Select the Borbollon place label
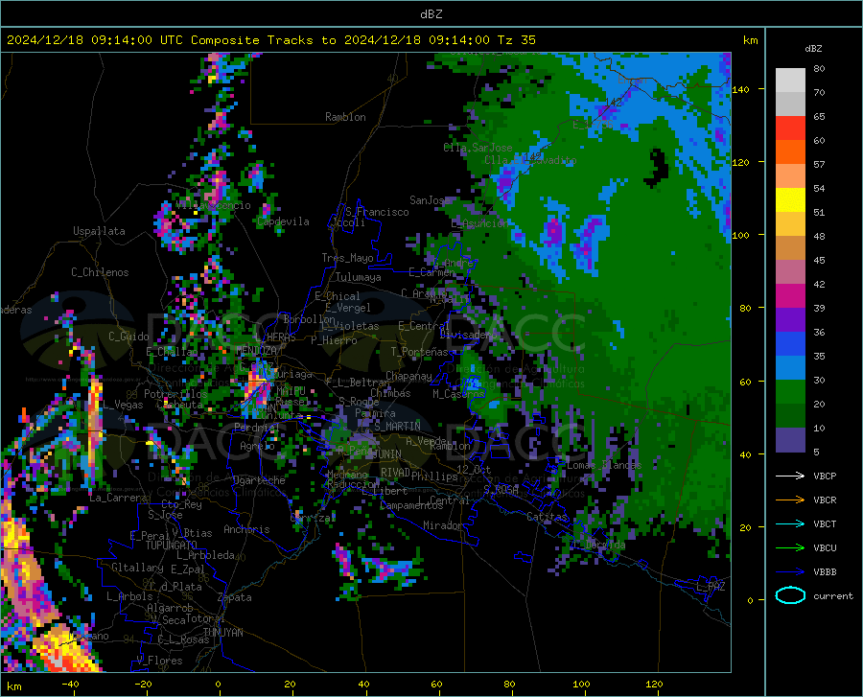The image size is (863, 697). [x=310, y=319]
